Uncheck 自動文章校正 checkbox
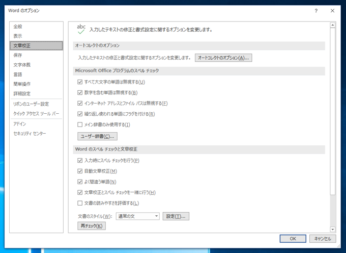Image resolution: width=346 pixels, height=253 pixels. [x=80, y=171]
